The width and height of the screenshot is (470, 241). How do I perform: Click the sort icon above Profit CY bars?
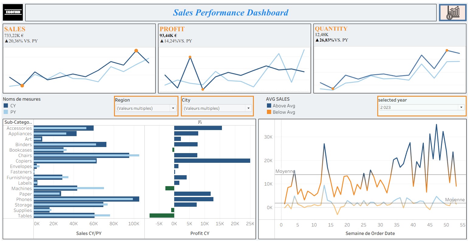pyautogui.click(x=200, y=122)
